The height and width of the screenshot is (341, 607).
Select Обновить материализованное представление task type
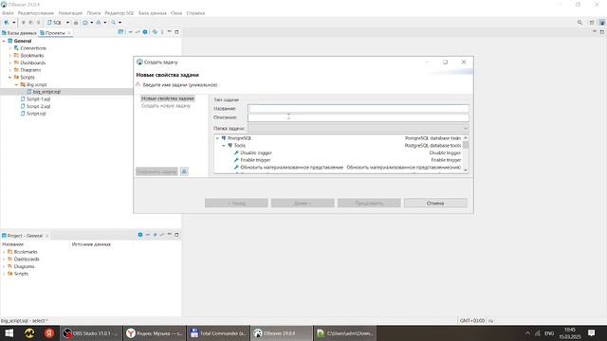pyautogui.click(x=291, y=168)
